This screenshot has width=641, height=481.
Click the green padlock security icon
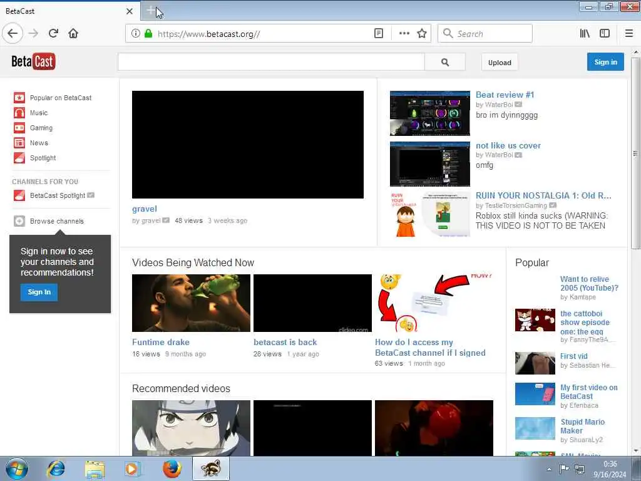click(x=148, y=34)
